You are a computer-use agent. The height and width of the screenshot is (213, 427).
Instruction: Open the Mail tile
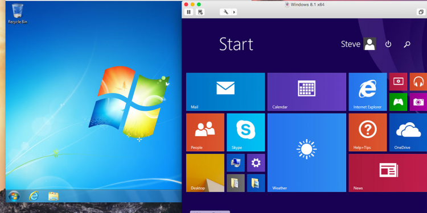click(x=225, y=92)
